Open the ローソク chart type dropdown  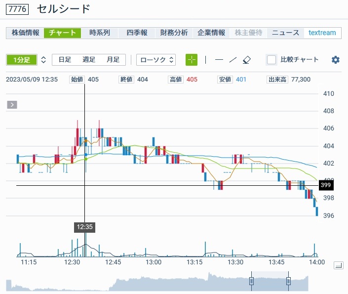[x=156, y=60]
